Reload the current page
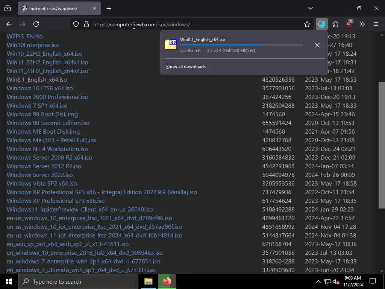Image resolution: width=385 pixels, height=289 pixels. pos(36,24)
